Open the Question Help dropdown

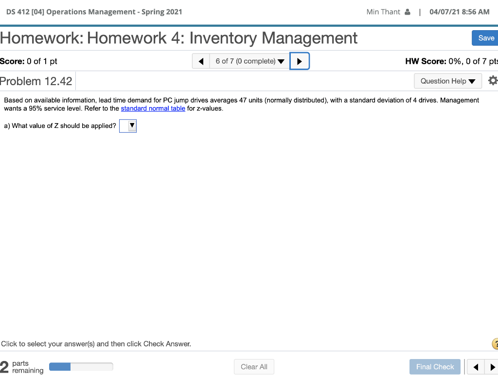point(447,81)
